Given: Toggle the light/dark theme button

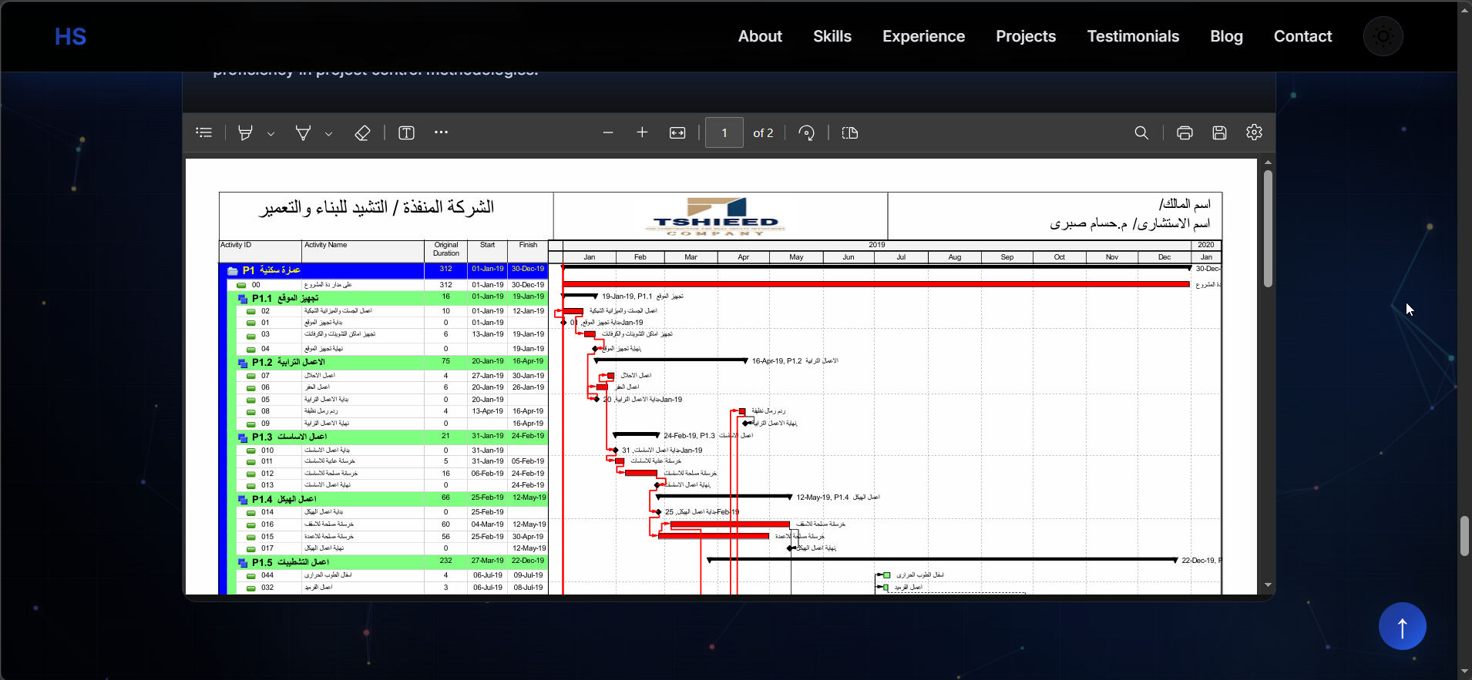Looking at the screenshot, I should [x=1383, y=36].
